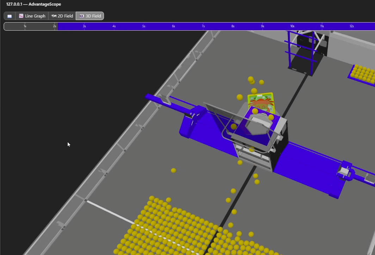This screenshot has height=255, width=375.
Task: Switch to the 2D Field tab
Action: (x=62, y=16)
